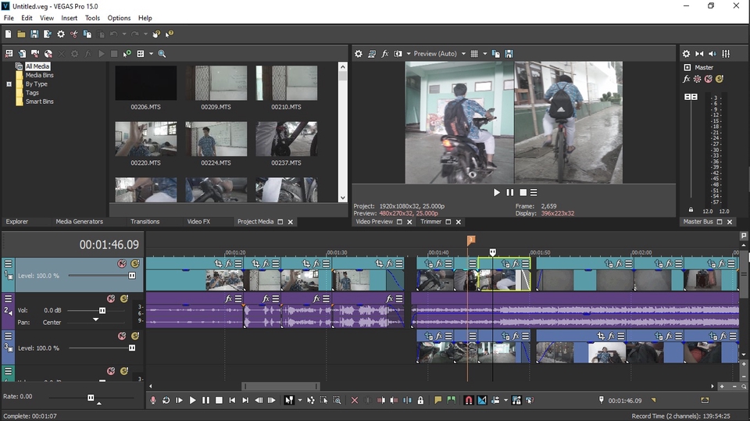Mute video track 3
The width and height of the screenshot is (750, 421).
(x=122, y=336)
